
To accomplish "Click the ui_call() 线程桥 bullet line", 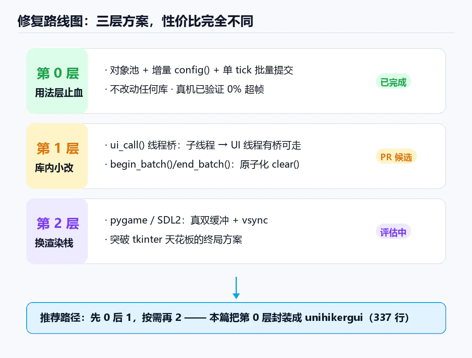I will tap(203, 145).
